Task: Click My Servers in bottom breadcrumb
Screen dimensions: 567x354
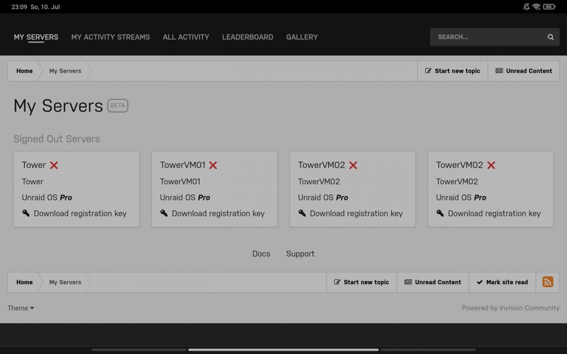Action: click(x=65, y=282)
